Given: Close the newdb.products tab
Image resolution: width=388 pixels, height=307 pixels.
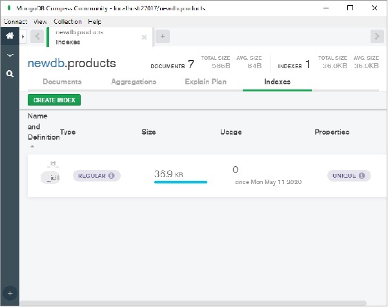Looking at the screenshot, I should click(144, 37).
